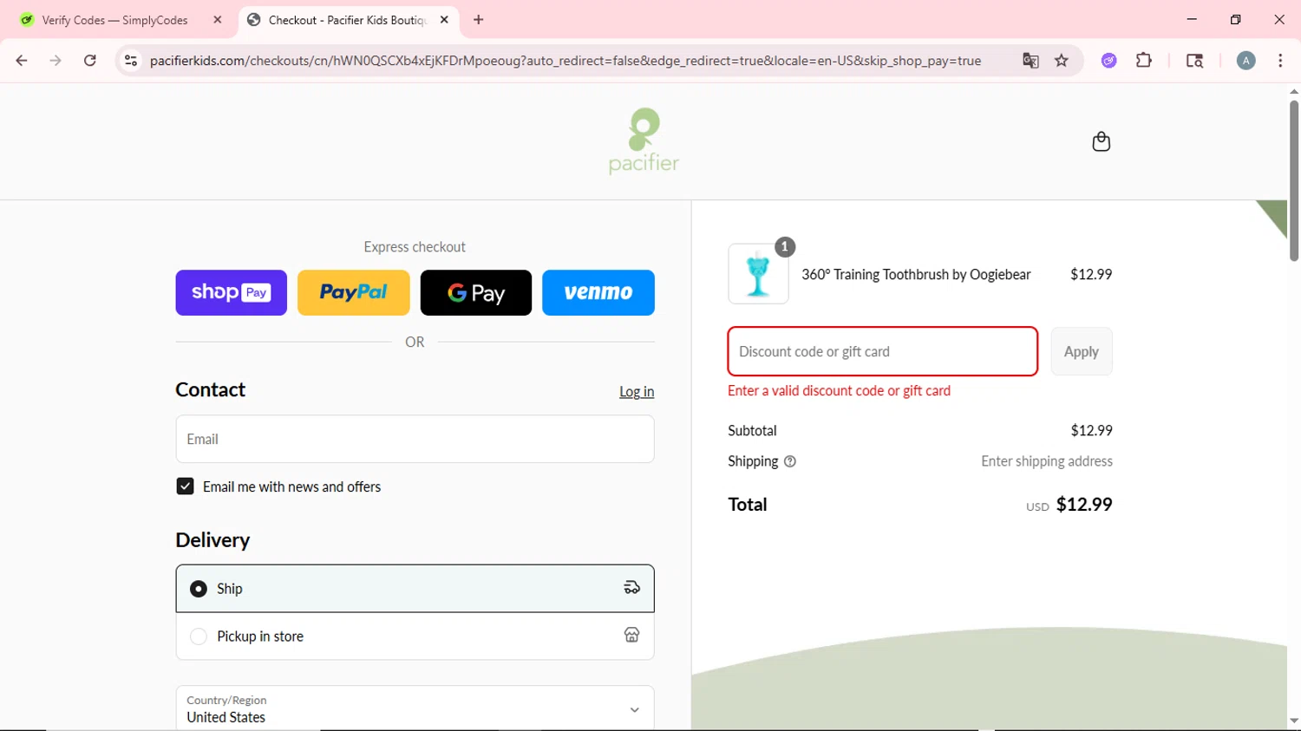Viewport: 1301px width, 731px height.
Task: Close the Checkout Pacifier Kids tab
Action: (x=444, y=20)
